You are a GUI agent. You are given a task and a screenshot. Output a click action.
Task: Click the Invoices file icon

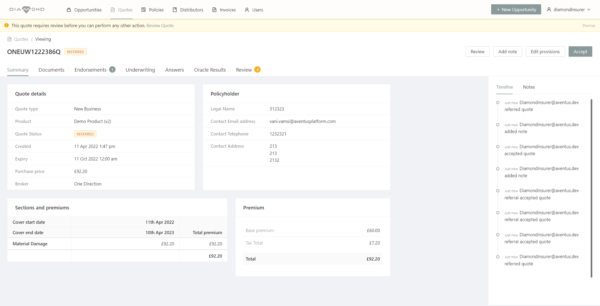[214, 10]
